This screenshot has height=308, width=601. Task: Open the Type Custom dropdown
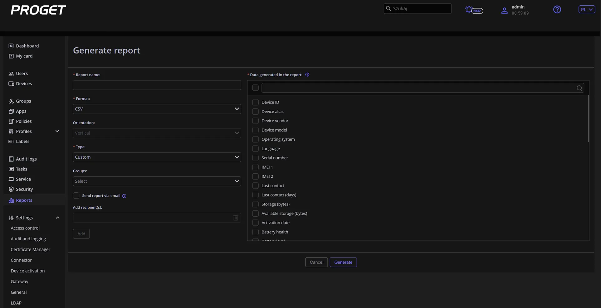(x=157, y=157)
